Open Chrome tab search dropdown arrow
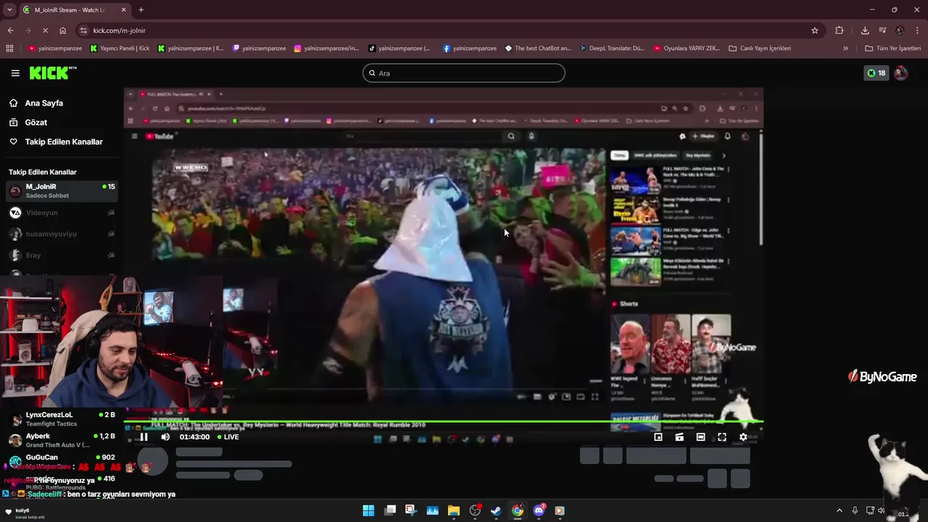The image size is (928, 522). click(x=9, y=10)
